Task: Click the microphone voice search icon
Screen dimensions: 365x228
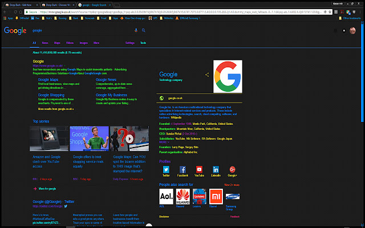Action: tap(135, 30)
